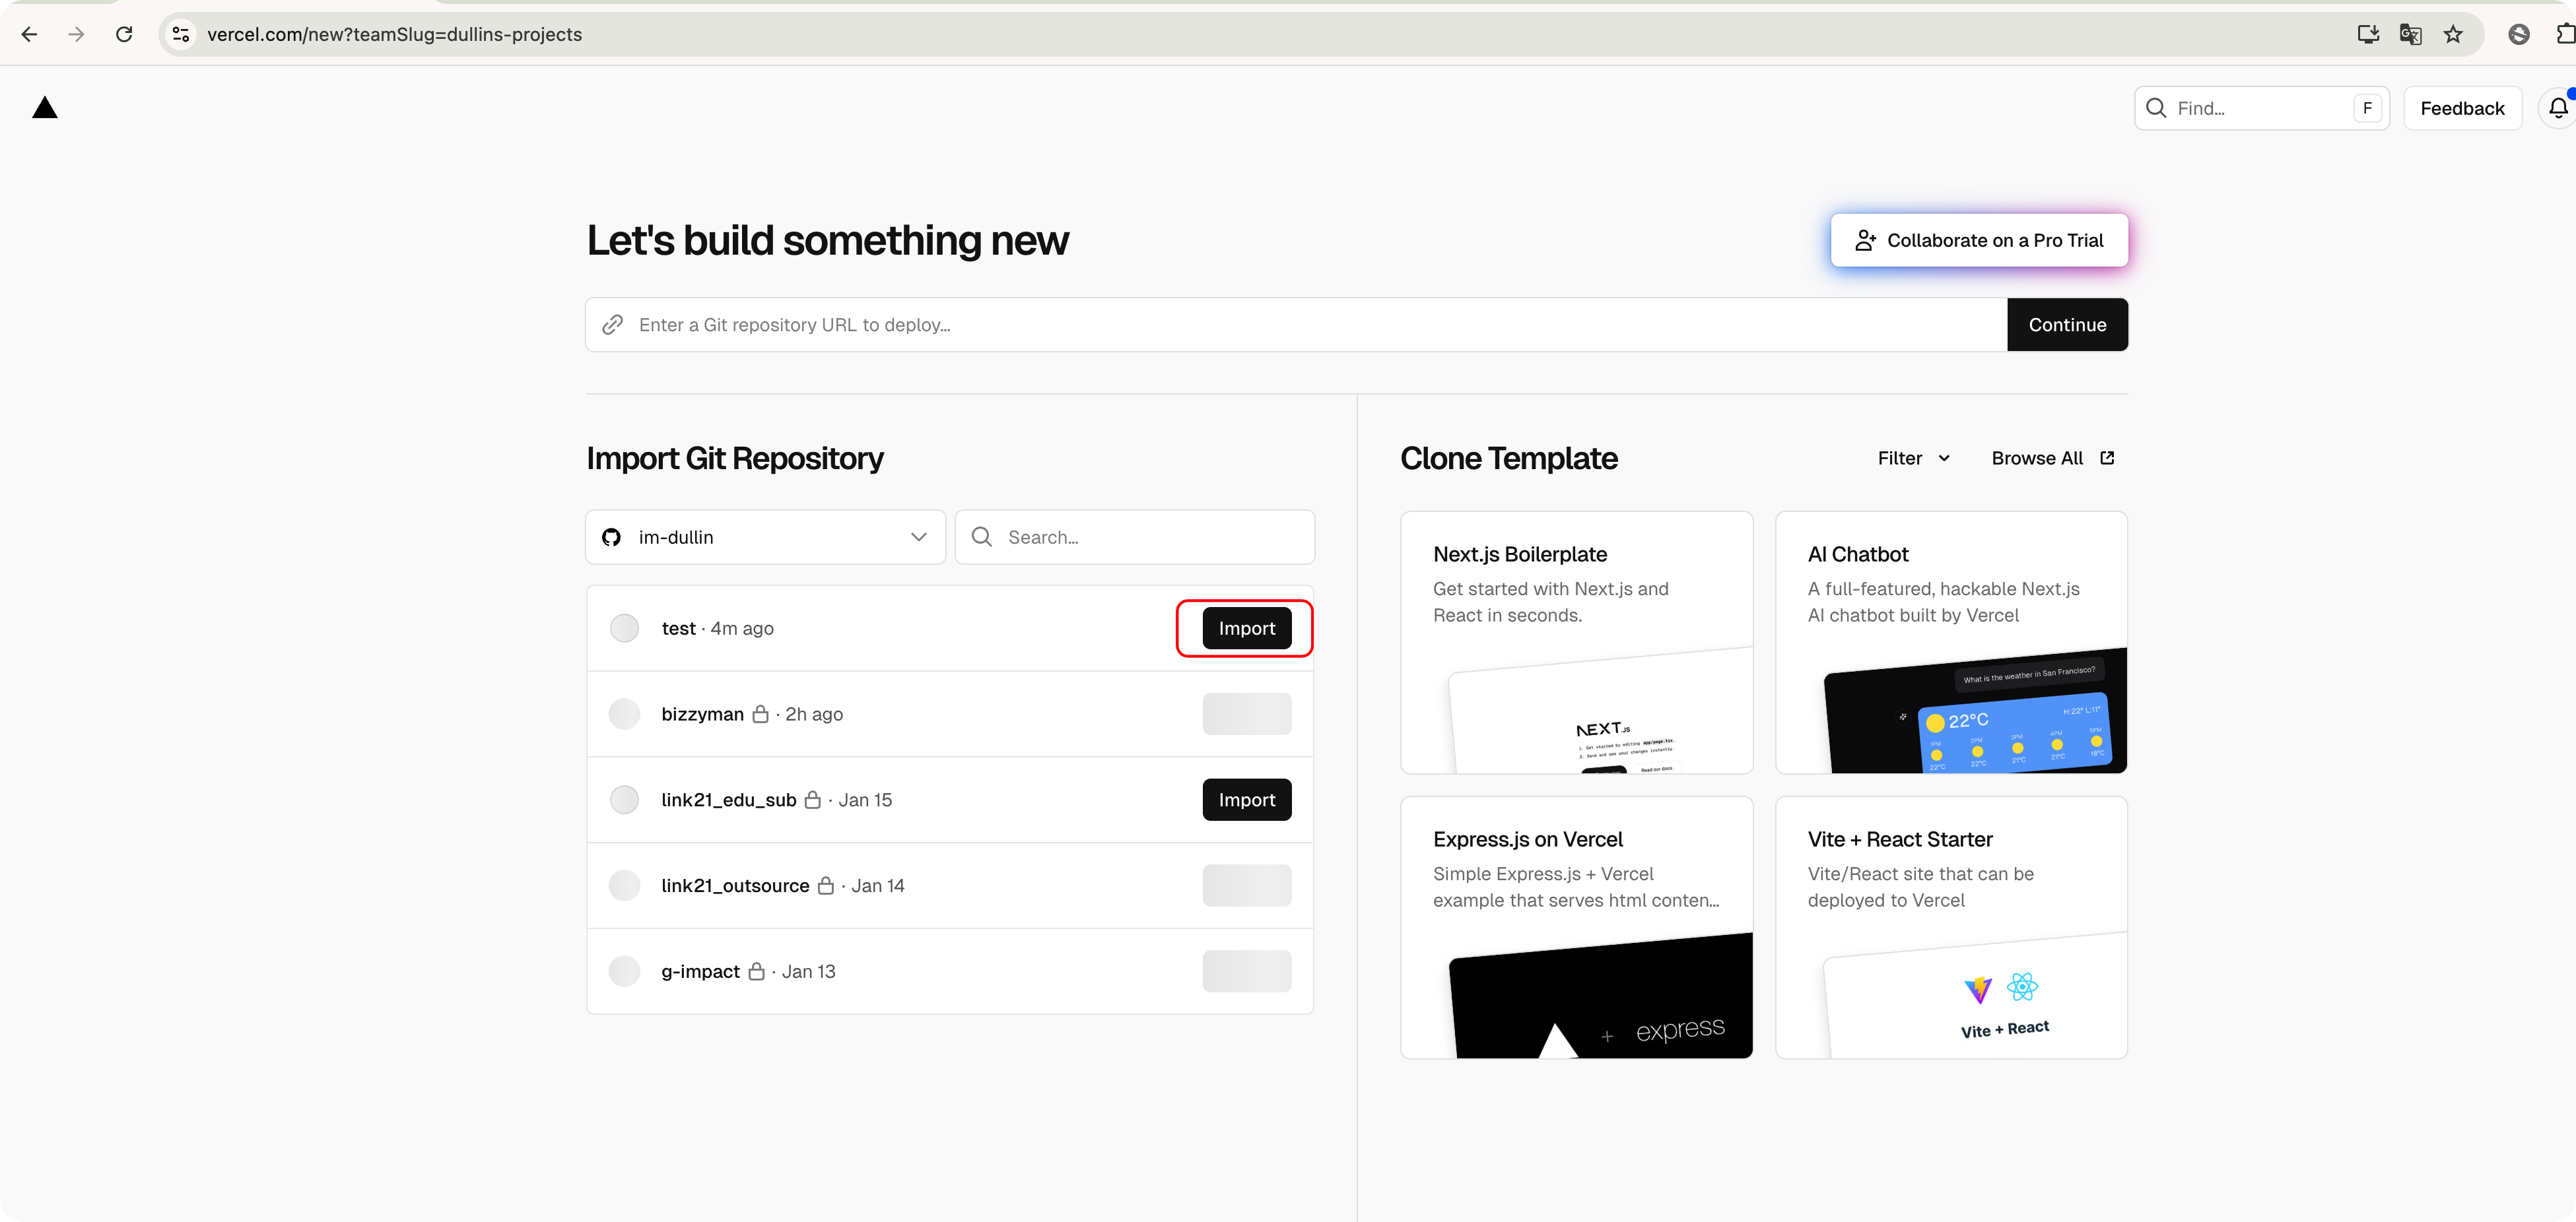Expand the Filter dropdown for templates
Viewport: 2576px width, 1222px height.
(1913, 458)
